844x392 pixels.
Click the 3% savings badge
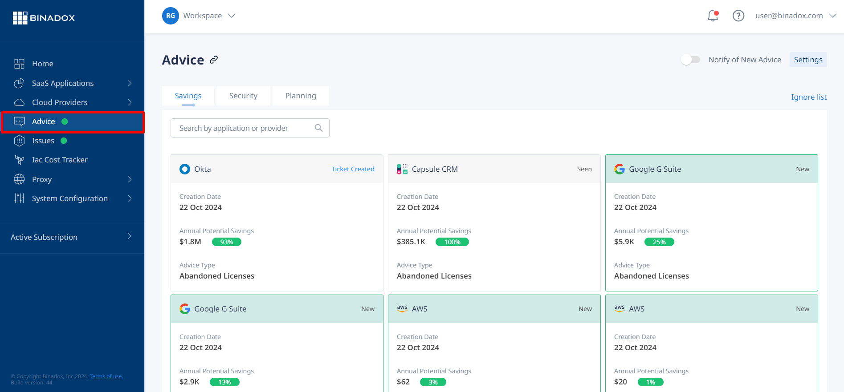click(433, 382)
